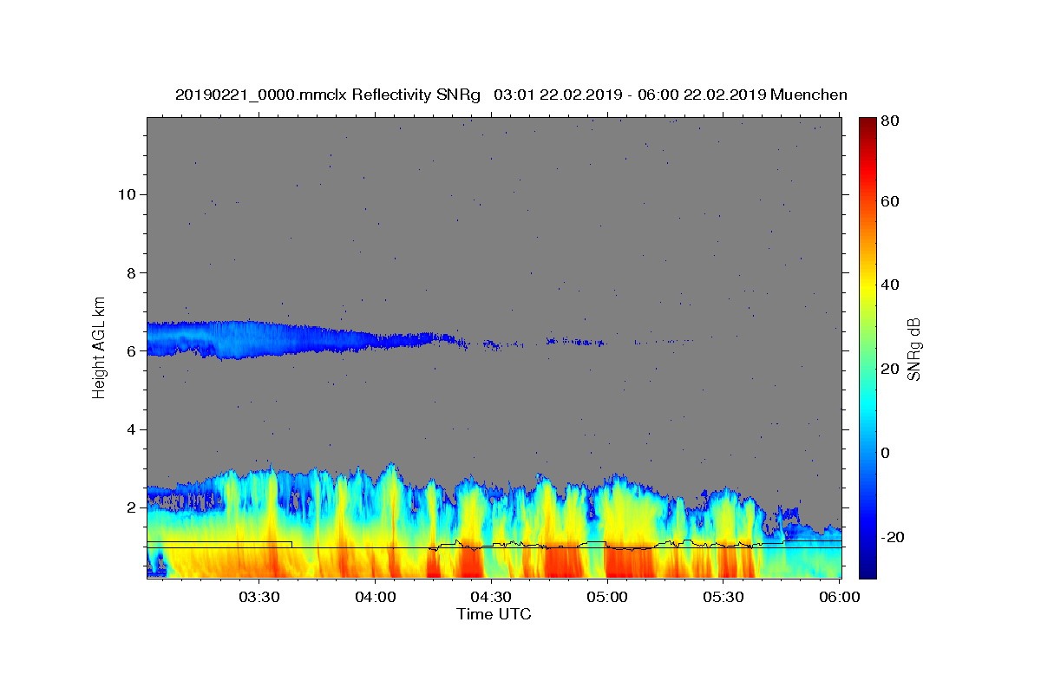This screenshot has height=694, width=1041.
Task: Click the 0 label on the colorbar
Action: click(x=886, y=453)
